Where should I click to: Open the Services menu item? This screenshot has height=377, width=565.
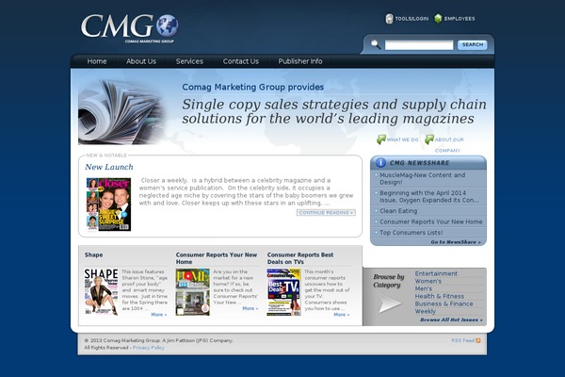click(189, 61)
